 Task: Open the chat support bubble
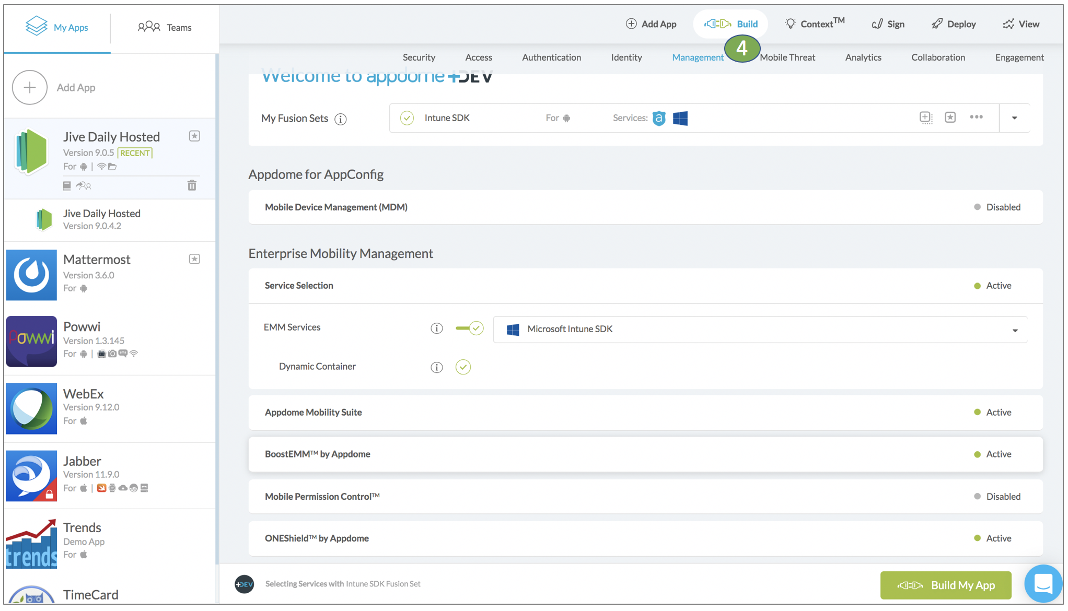click(1043, 583)
